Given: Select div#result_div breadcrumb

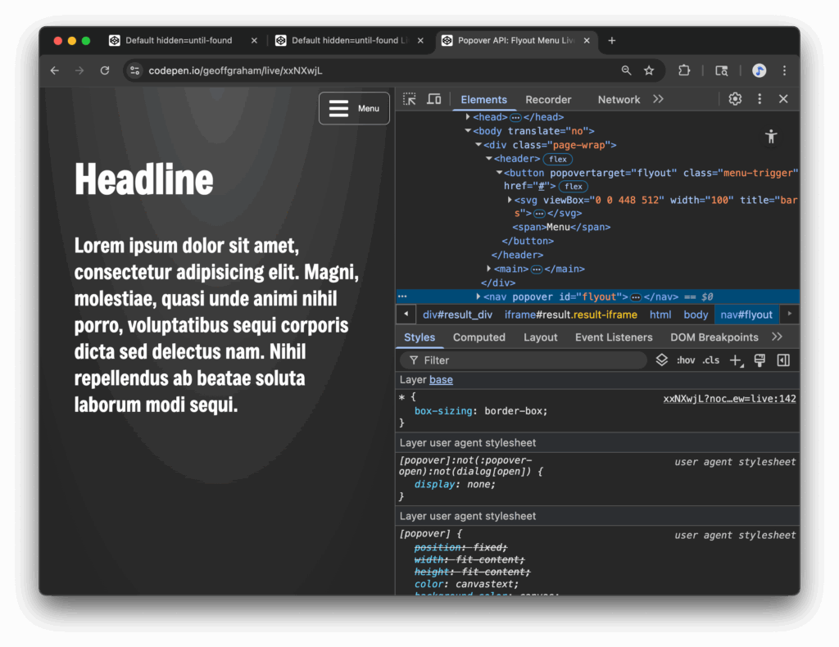Looking at the screenshot, I should (457, 314).
